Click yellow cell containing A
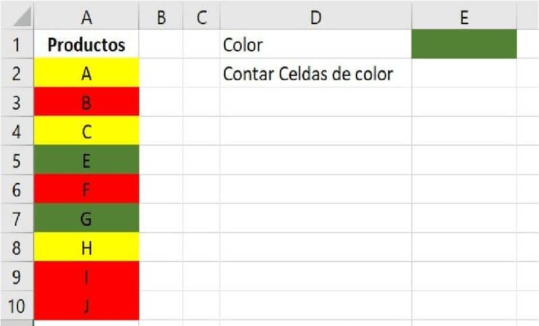539x326 pixels. (86, 74)
